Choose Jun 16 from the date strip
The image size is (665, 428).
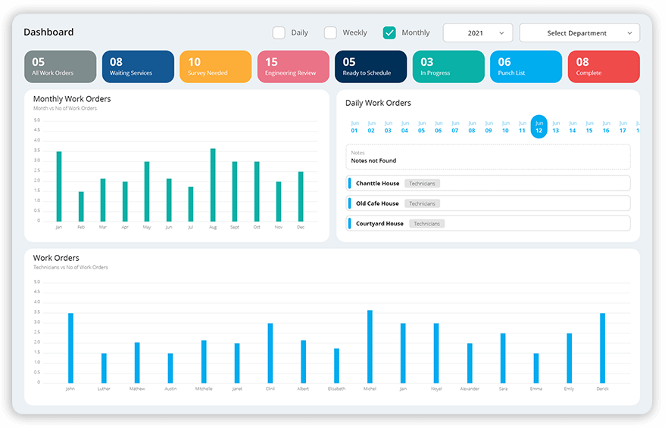point(606,126)
